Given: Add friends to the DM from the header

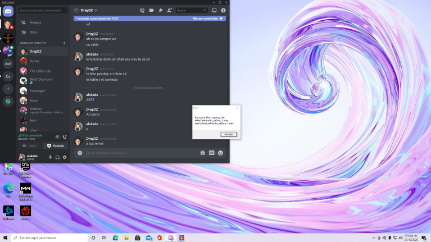Looking at the screenshot, I should pos(170,11).
